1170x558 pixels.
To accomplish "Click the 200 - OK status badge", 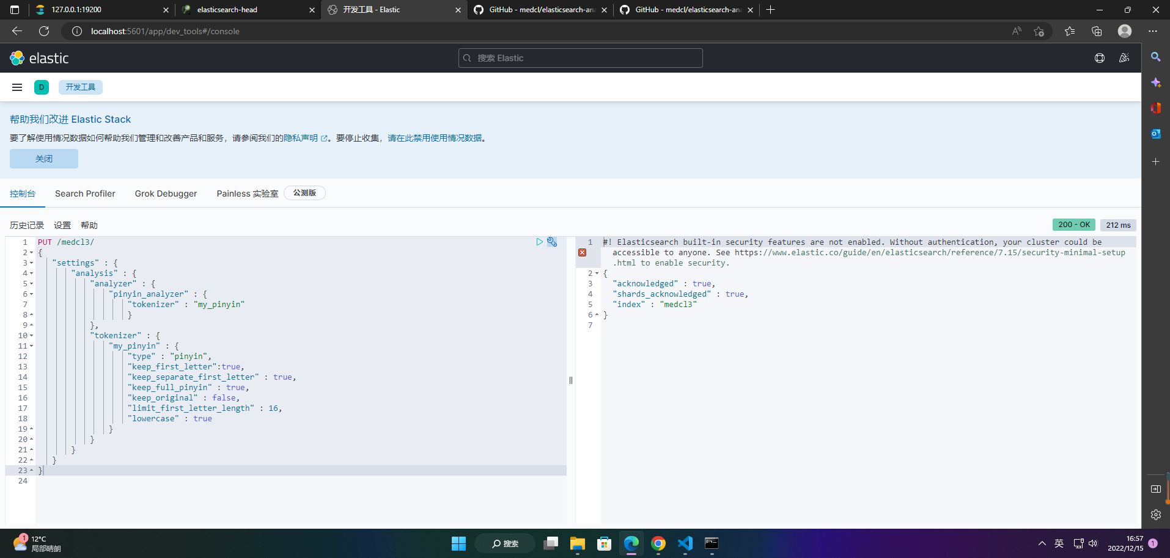I will 1074,225.
